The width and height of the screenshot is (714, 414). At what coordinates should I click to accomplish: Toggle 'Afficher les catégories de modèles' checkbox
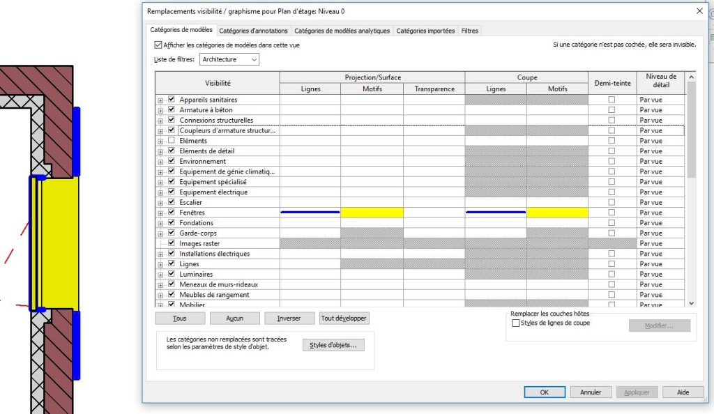click(x=158, y=45)
